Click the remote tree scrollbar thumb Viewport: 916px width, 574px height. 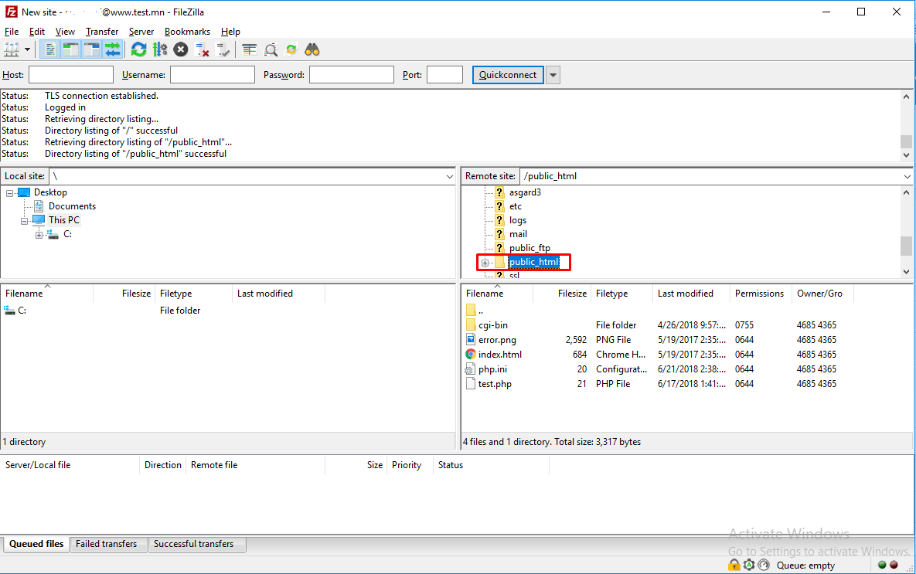(x=906, y=246)
